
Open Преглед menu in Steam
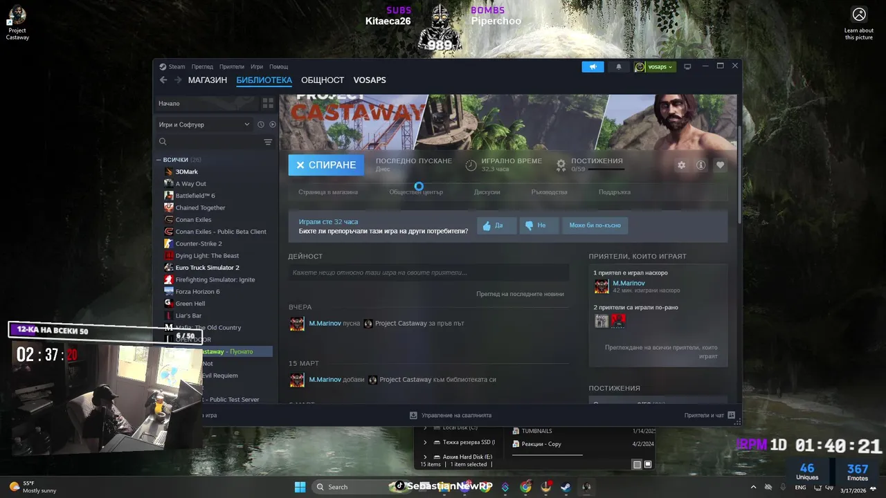[202, 67]
